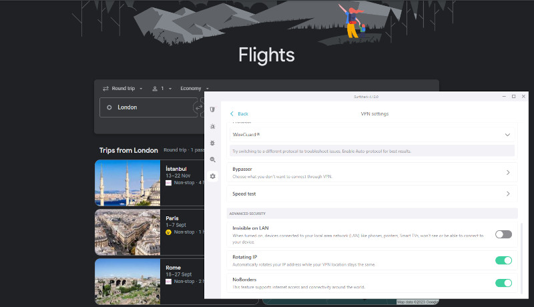Expand the Bypasser settings chevron
The height and width of the screenshot is (307, 534).
click(x=508, y=173)
